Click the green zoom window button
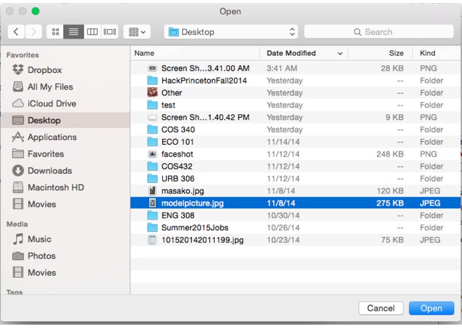The image size is (462, 328). (x=36, y=11)
